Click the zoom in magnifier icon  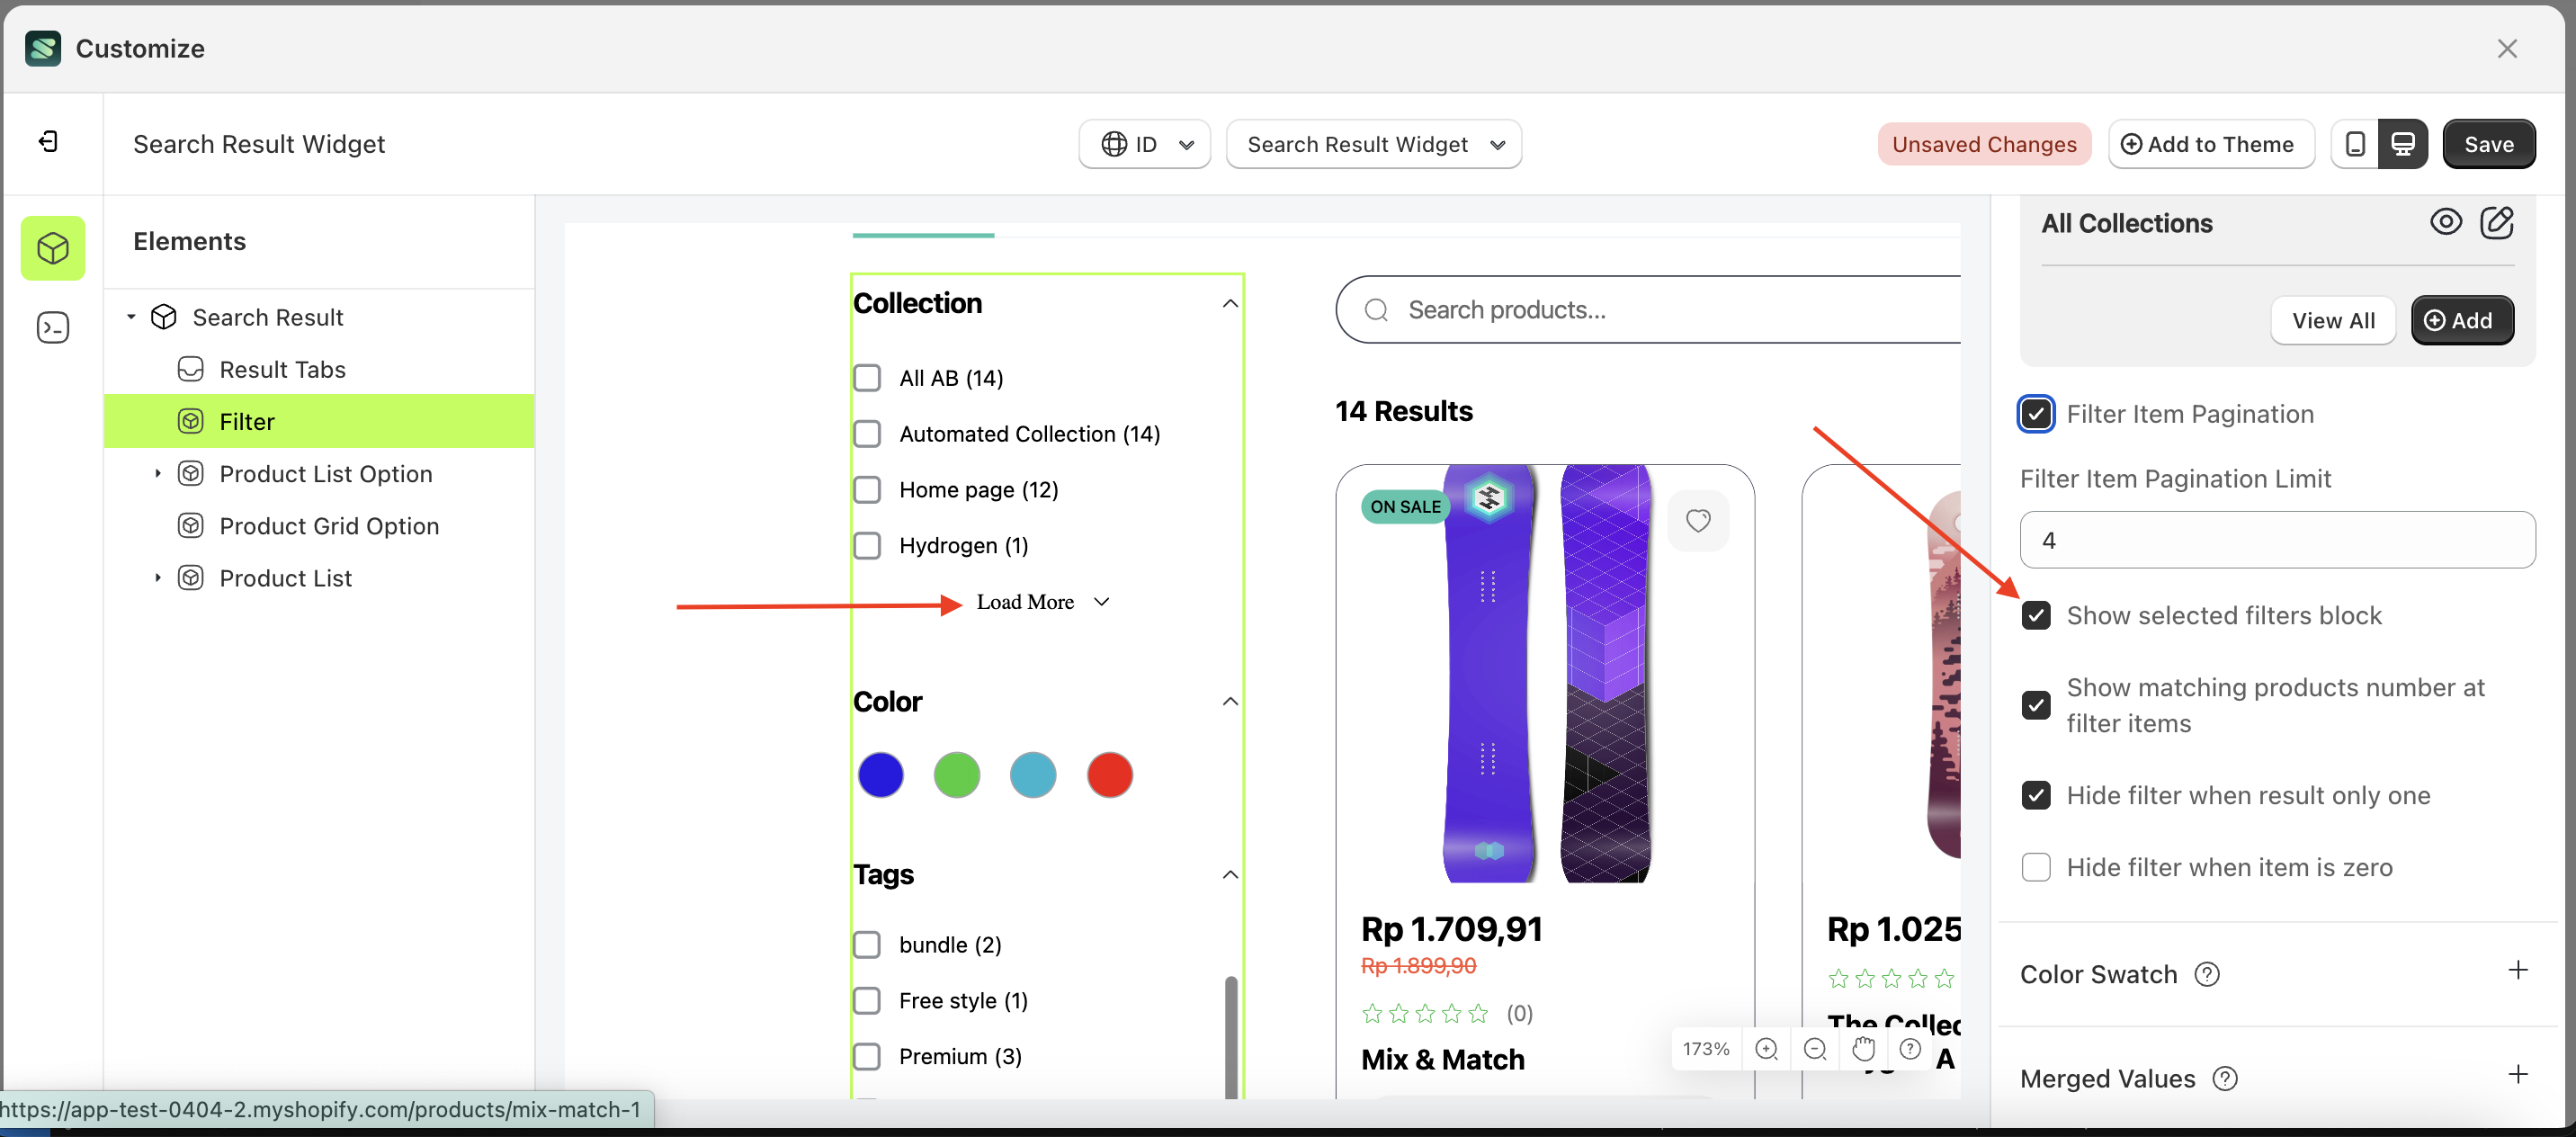[1767, 1049]
